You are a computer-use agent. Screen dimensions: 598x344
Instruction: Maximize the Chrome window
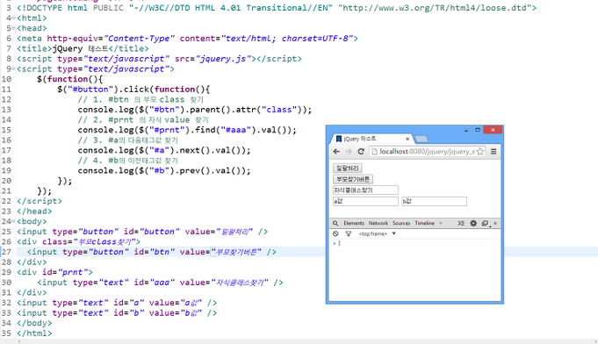(x=478, y=130)
